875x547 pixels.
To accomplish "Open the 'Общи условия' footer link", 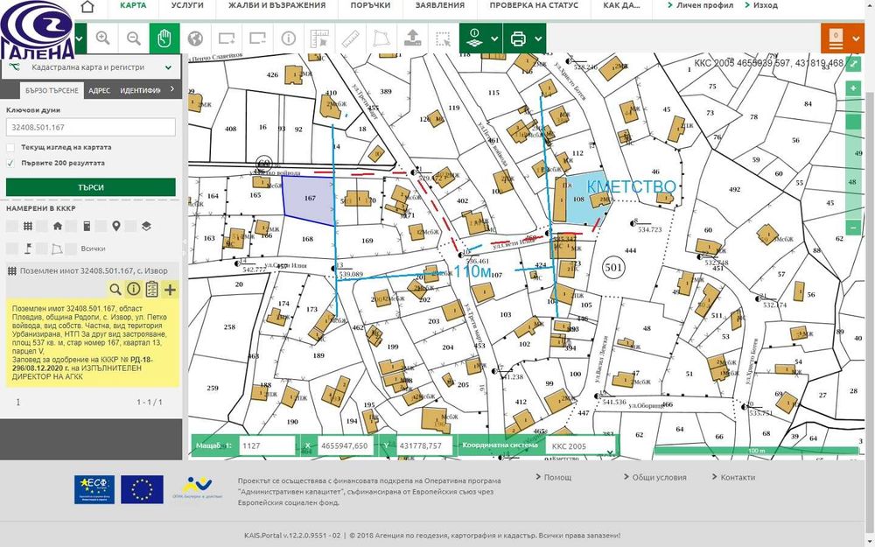I will [659, 477].
